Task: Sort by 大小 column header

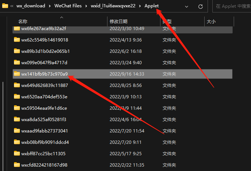Action: click(x=211, y=21)
